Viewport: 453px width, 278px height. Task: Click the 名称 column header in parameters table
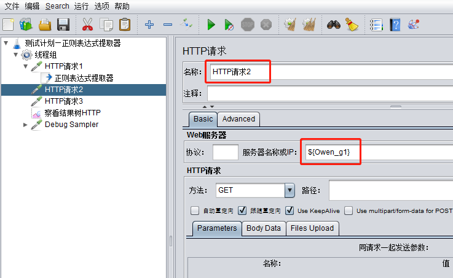[x=272, y=263]
